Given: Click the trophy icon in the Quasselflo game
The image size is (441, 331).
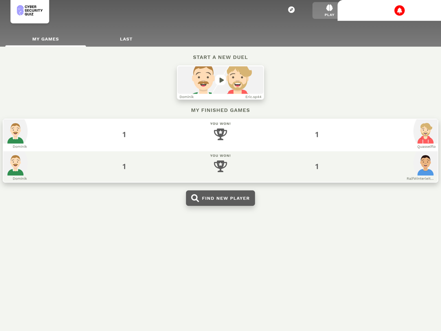Looking at the screenshot, I should click(220, 134).
